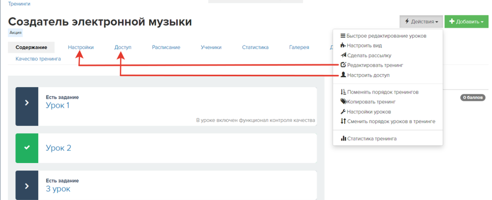Click the bar chart icon for Статистика тренинга

(x=343, y=139)
